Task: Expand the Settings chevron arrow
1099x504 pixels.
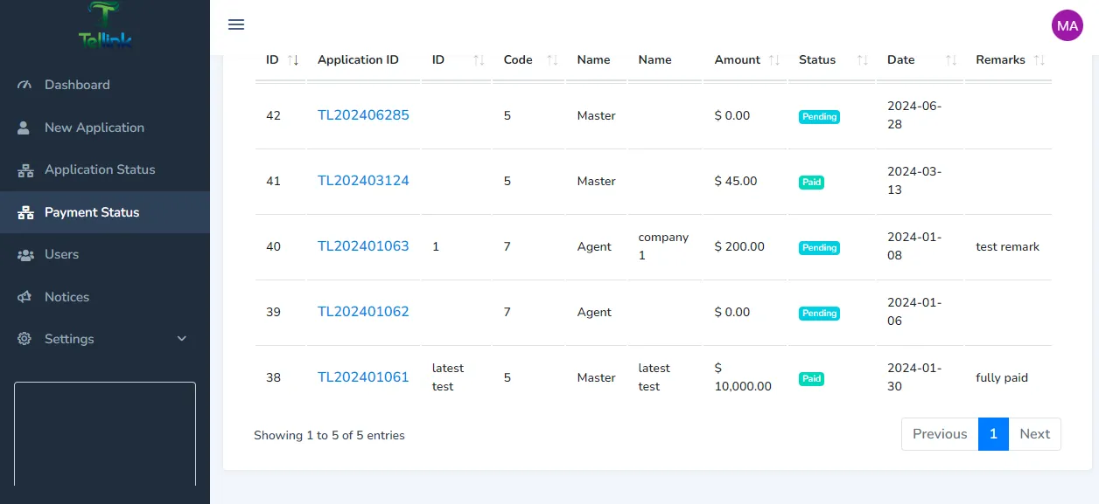Action: tap(182, 339)
